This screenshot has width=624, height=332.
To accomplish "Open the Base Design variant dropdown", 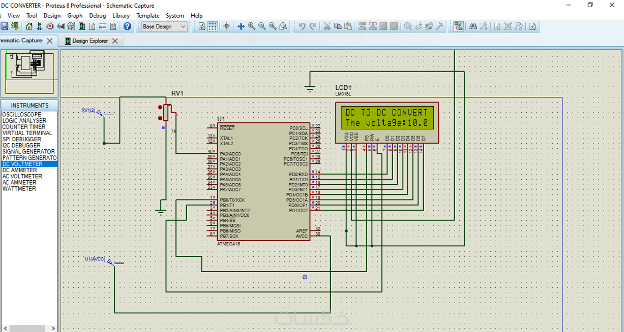I will pos(164,26).
